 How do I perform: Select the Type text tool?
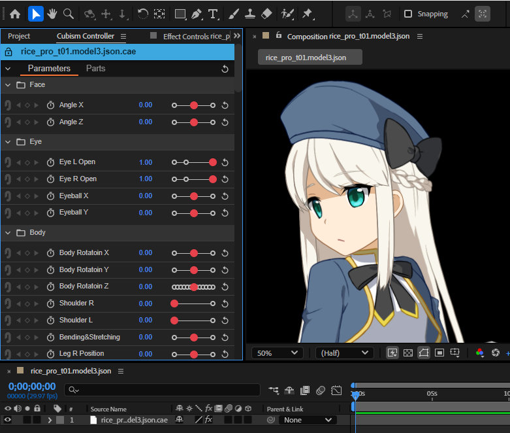tap(213, 14)
